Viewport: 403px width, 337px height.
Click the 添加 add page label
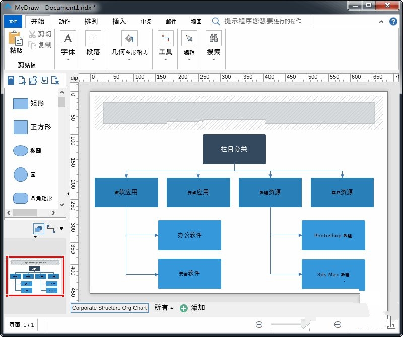click(197, 307)
